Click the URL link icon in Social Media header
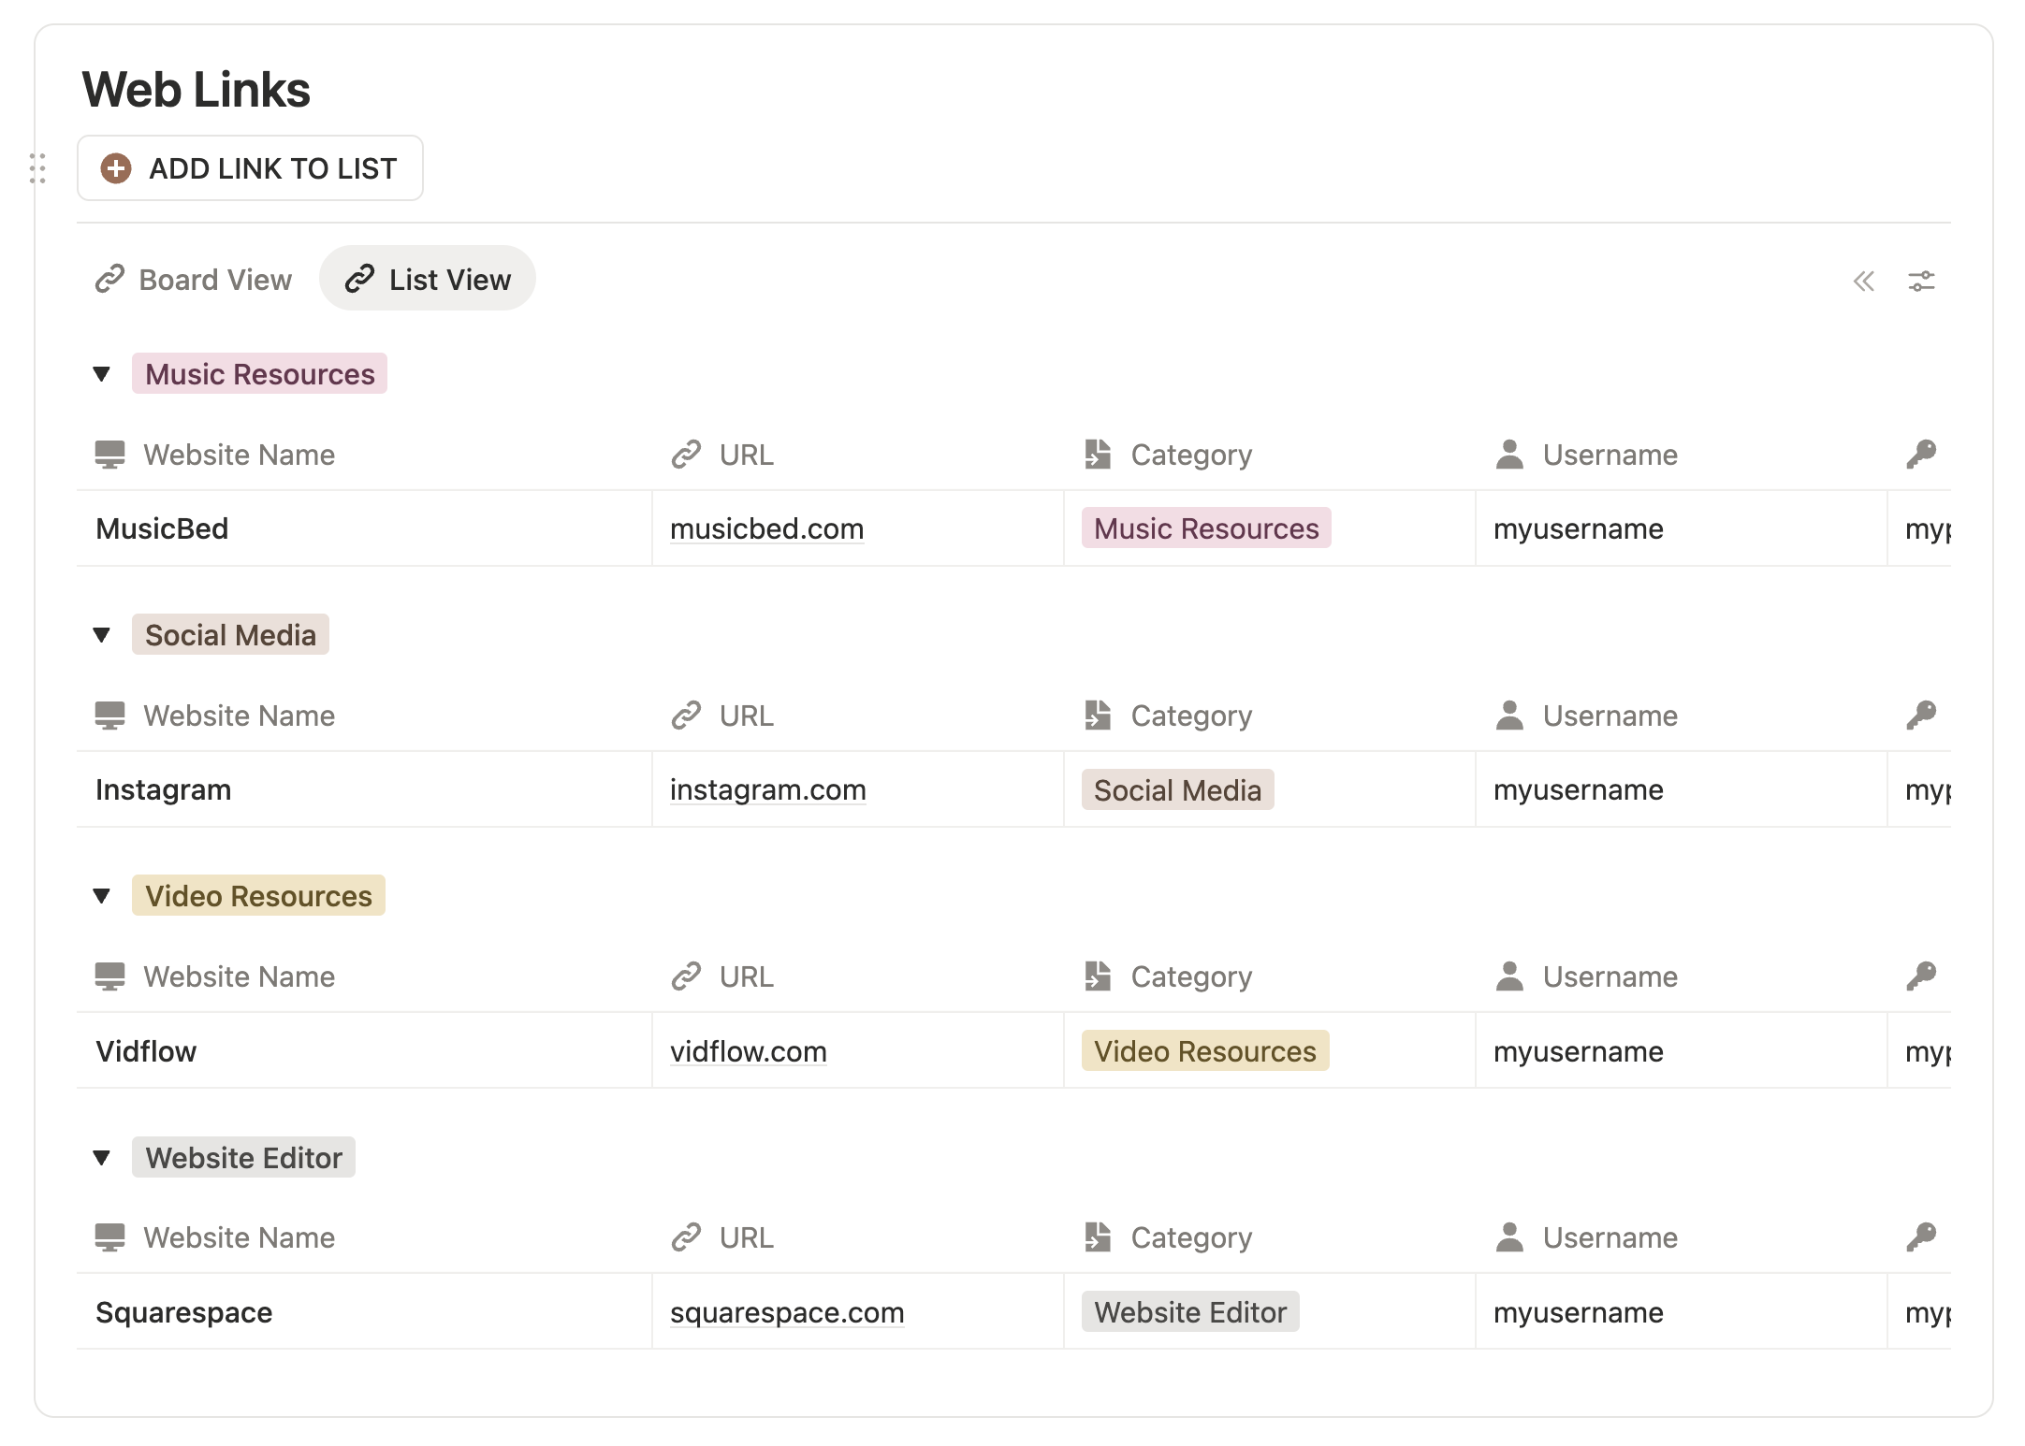The image size is (2025, 1446). pos(686,716)
